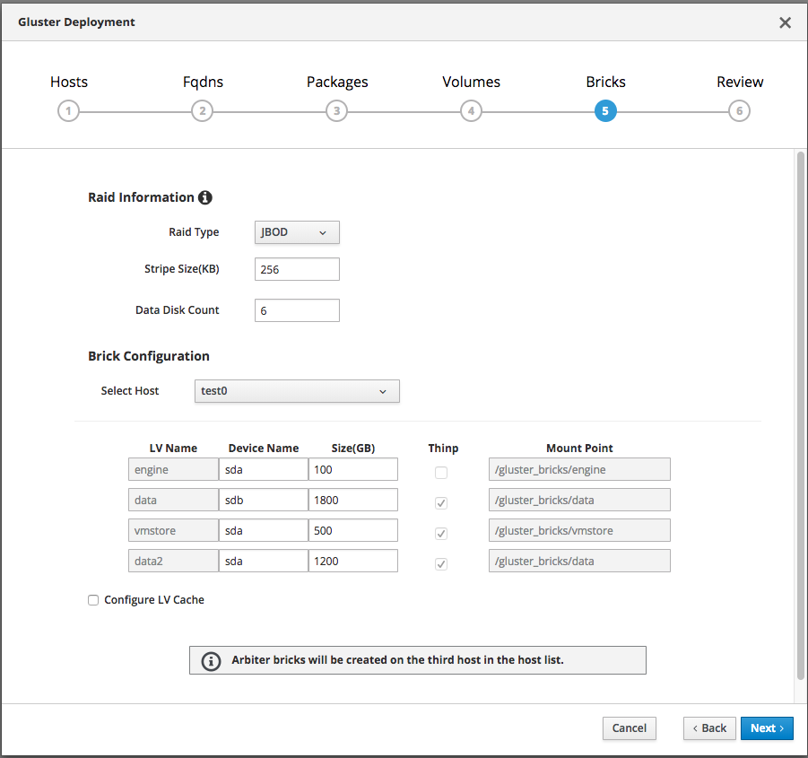
Task: Toggle Thinp checkbox for vmstore row
Action: tap(441, 534)
